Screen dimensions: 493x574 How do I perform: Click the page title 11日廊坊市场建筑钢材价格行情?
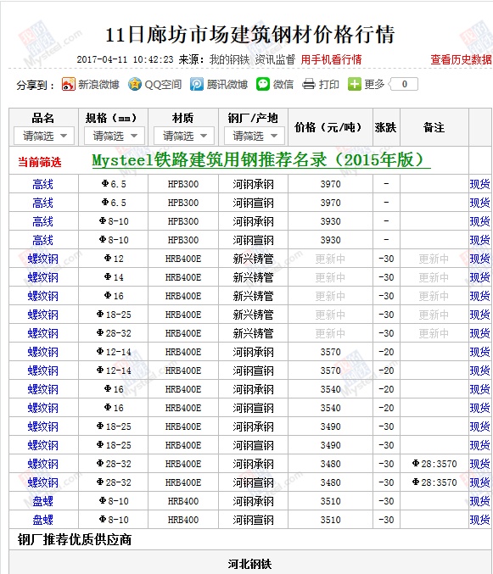250,35
